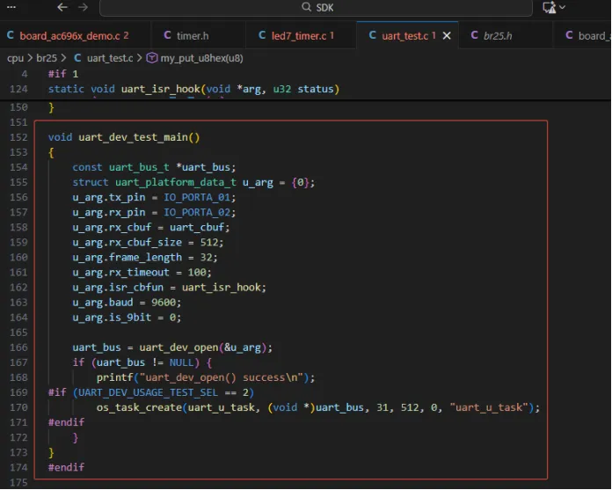Go back with the left arrow

pos(62,7)
